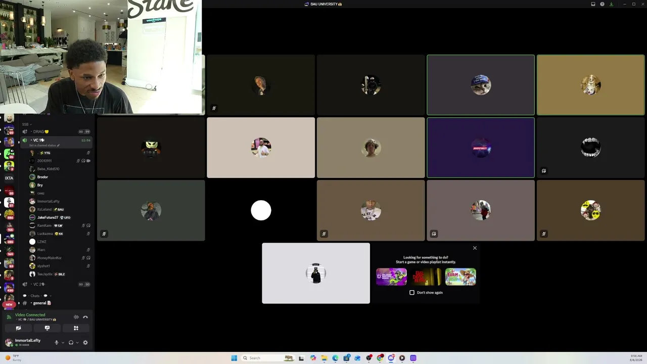Focus the white mouth avatar tile
The width and height of the screenshot is (647, 364).
[x=590, y=148]
